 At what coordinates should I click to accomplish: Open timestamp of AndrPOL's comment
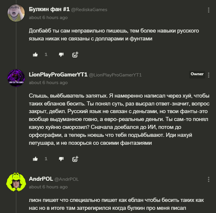[x=48, y=187]
